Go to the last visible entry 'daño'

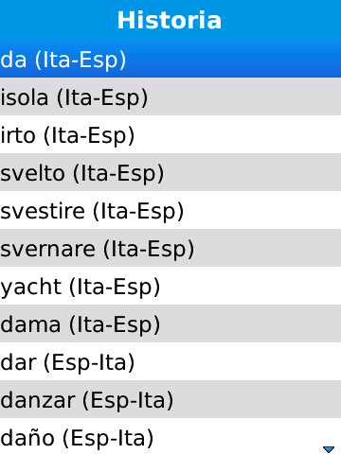(170, 436)
